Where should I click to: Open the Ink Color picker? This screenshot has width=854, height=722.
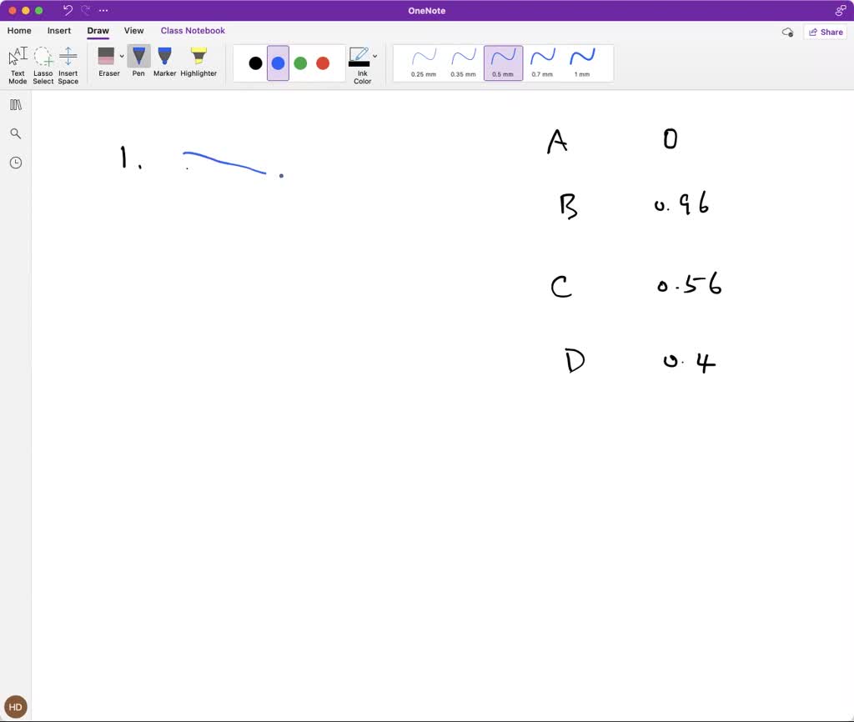tap(360, 65)
